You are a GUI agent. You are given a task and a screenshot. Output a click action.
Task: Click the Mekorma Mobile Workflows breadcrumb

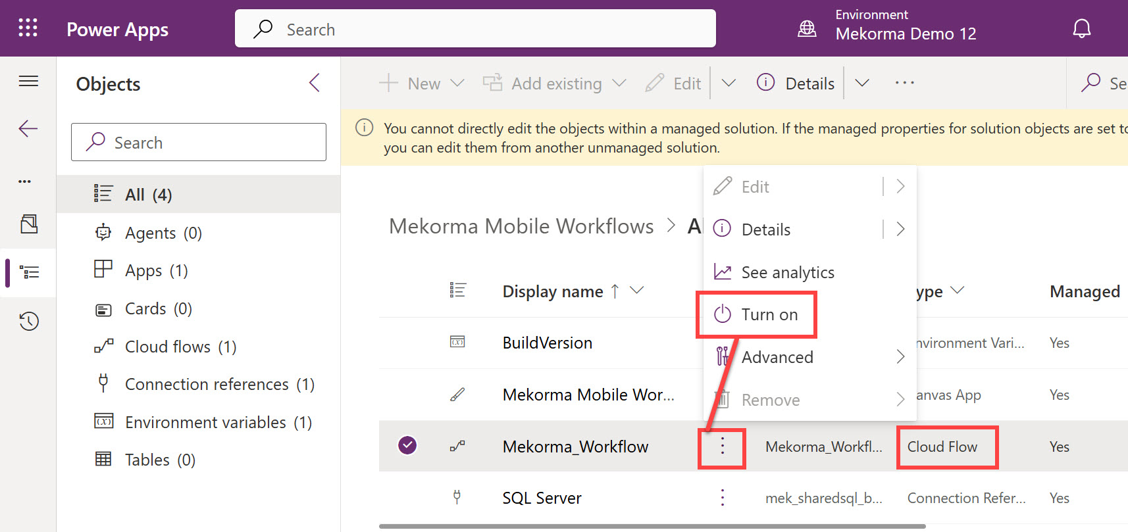pos(521,226)
